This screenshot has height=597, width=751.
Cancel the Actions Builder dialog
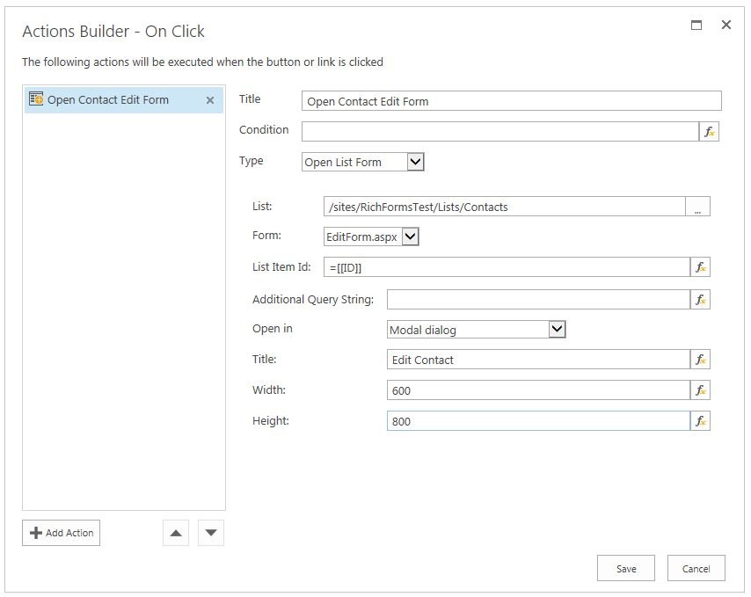tap(696, 569)
